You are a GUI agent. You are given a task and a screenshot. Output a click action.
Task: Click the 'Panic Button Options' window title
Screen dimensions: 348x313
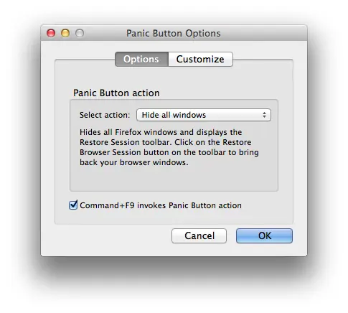click(x=174, y=33)
